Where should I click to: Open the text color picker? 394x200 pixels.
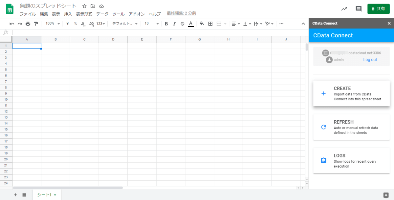[x=191, y=24]
